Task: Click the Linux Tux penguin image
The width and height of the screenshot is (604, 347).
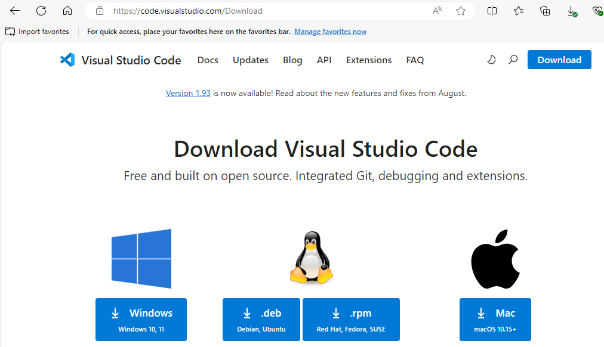Action: tap(311, 258)
